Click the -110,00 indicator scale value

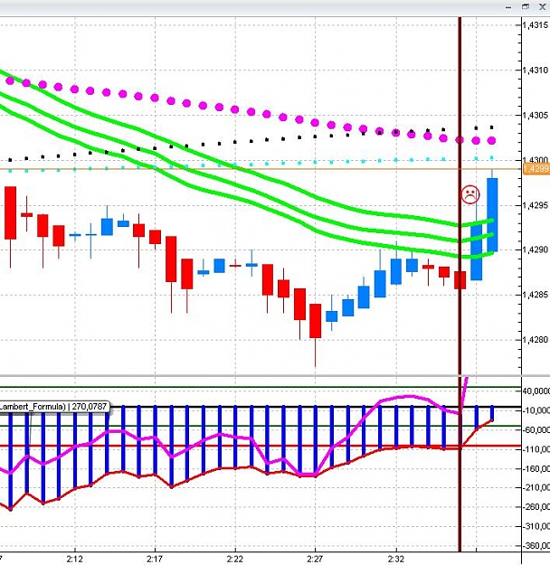[536, 449]
